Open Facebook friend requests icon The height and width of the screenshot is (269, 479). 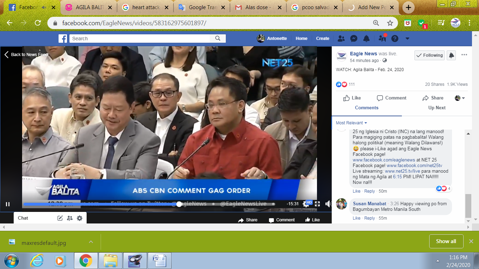coord(341,39)
